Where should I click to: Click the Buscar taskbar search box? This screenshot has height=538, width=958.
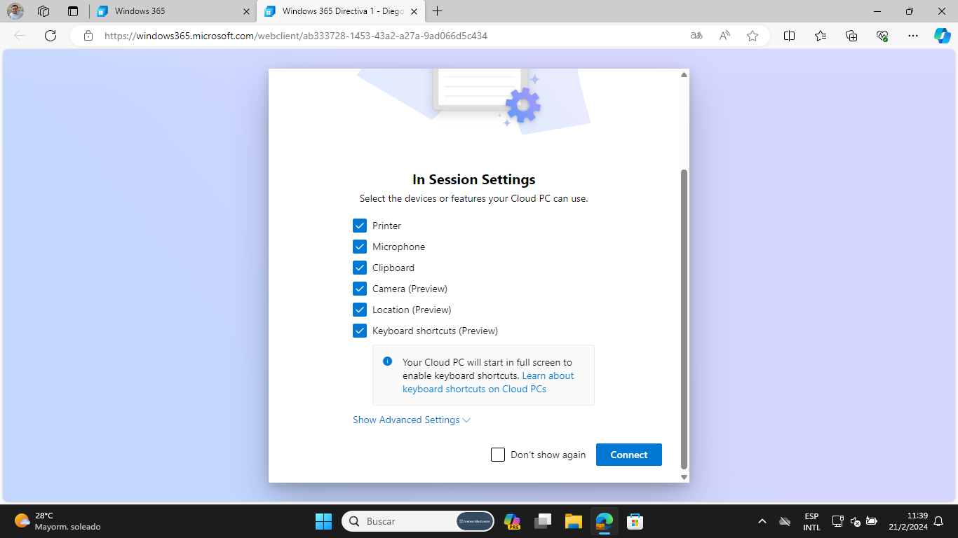(418, 521)
